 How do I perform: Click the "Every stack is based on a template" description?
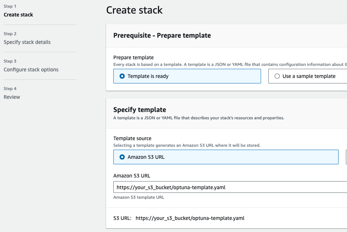tap(230, 65)
